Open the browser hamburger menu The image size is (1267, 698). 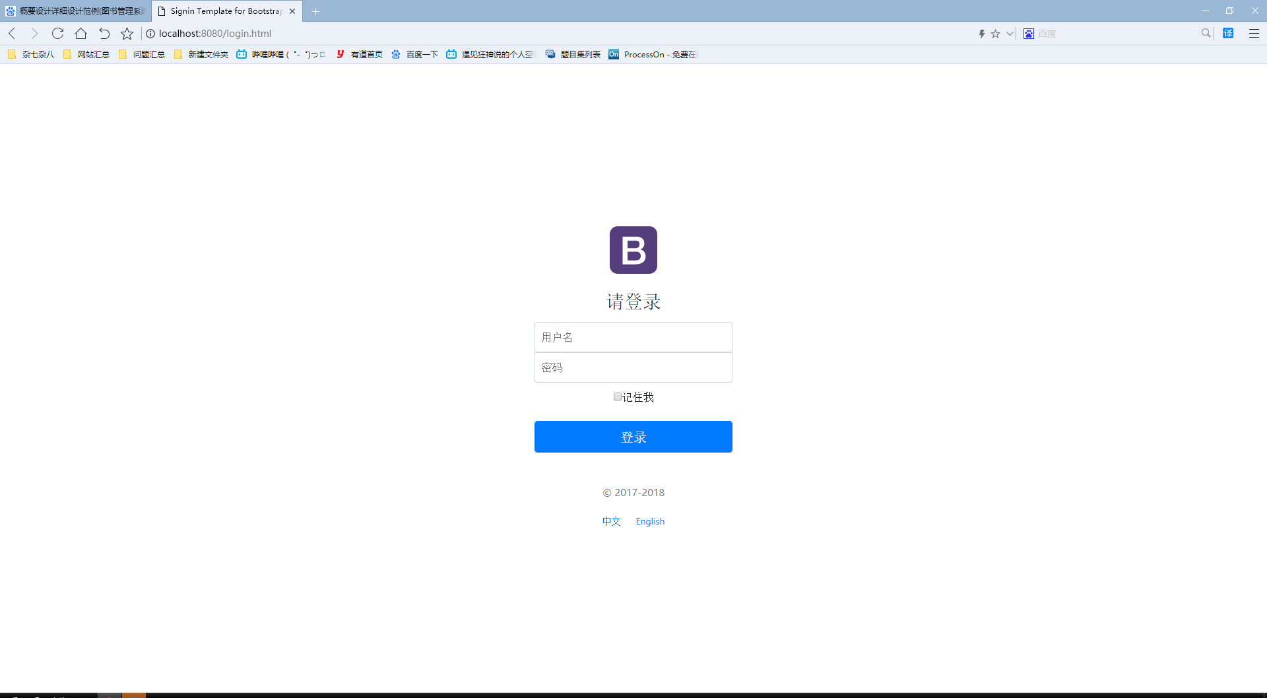pos(1254,33)
